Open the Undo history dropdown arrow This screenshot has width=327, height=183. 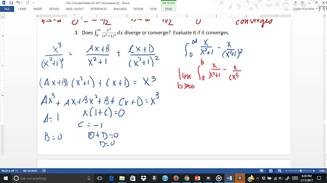click(22, 3)
